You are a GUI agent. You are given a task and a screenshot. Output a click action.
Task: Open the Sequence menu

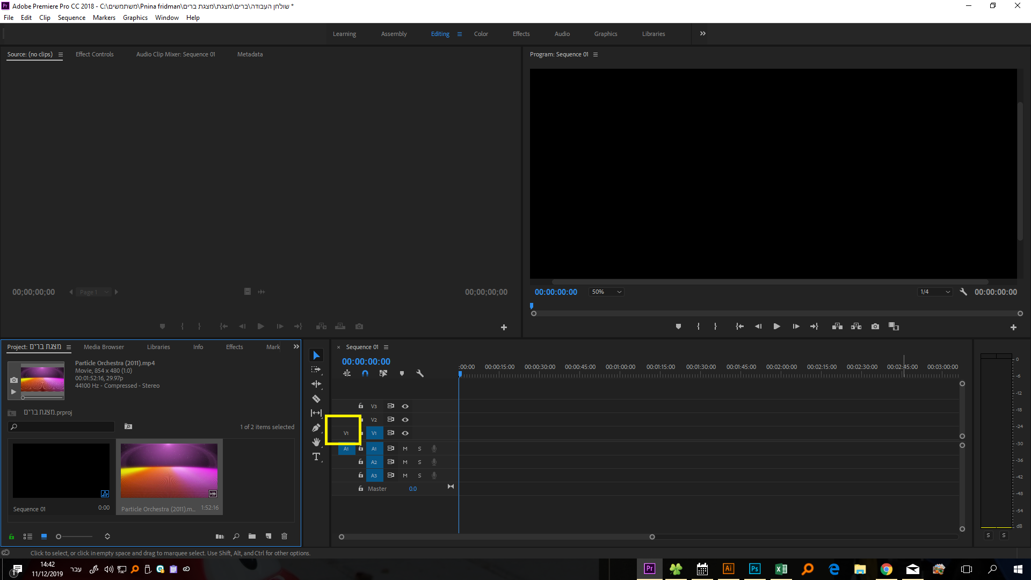click(71, 18)
